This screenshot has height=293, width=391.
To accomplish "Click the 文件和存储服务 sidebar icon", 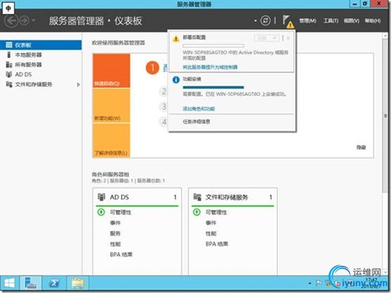I will click(x=9, y=84).
